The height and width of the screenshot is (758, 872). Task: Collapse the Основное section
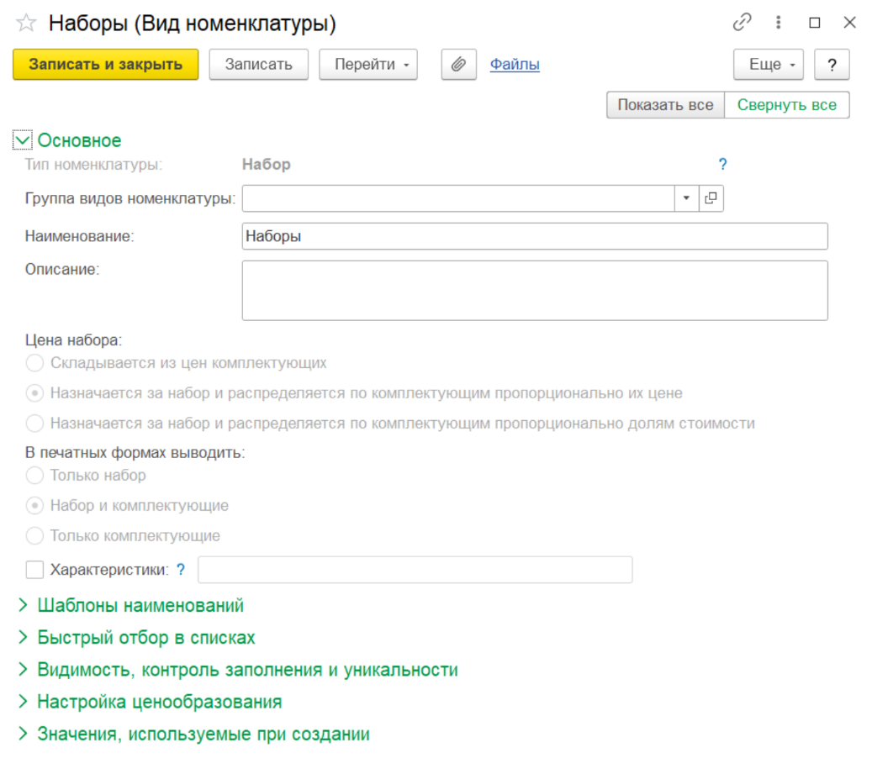point(23,140)
